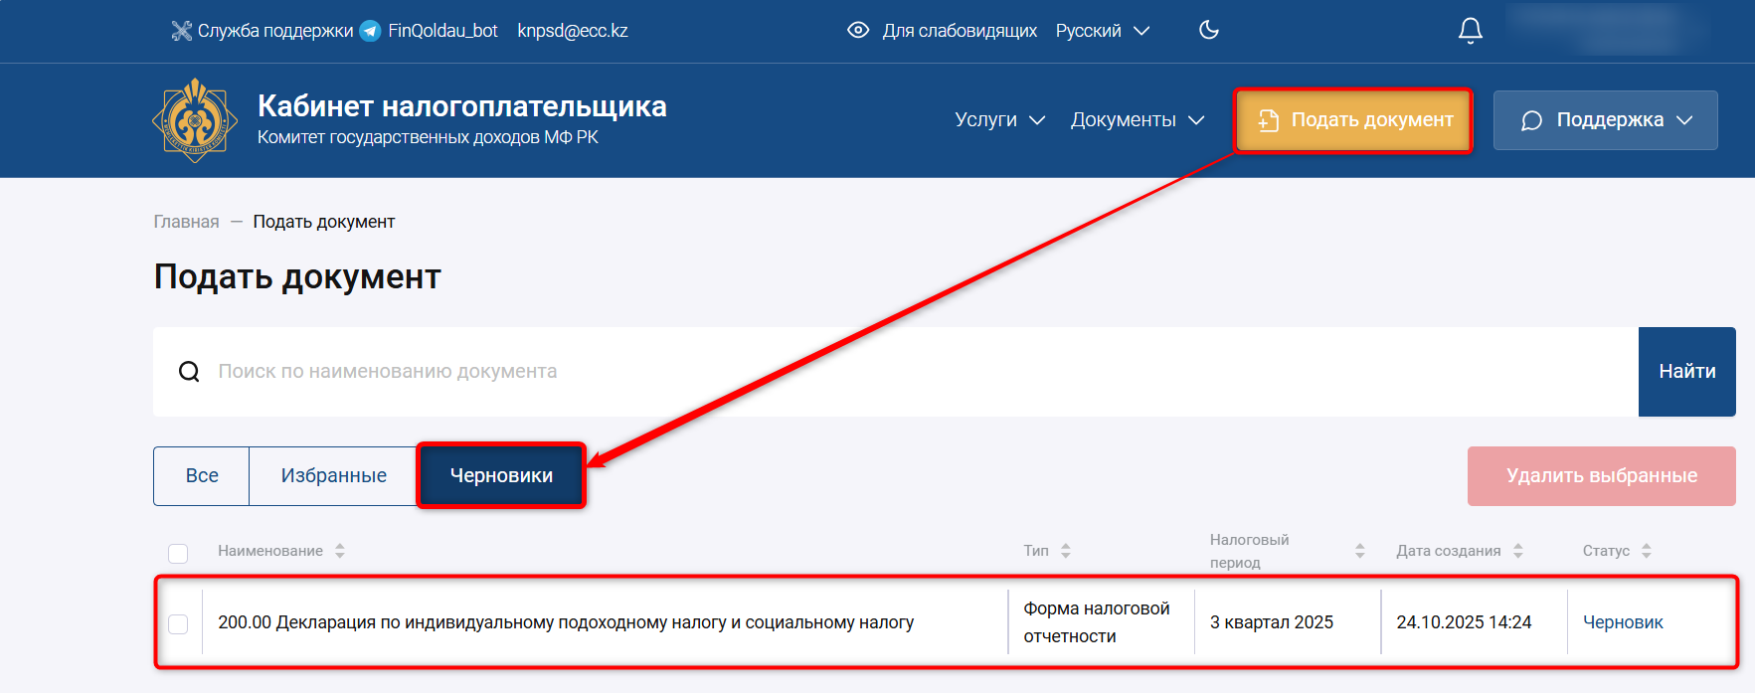Expand the Русский language dropdown
Viewport: 1755px width, 693px height.
[x=1103, y=31]
